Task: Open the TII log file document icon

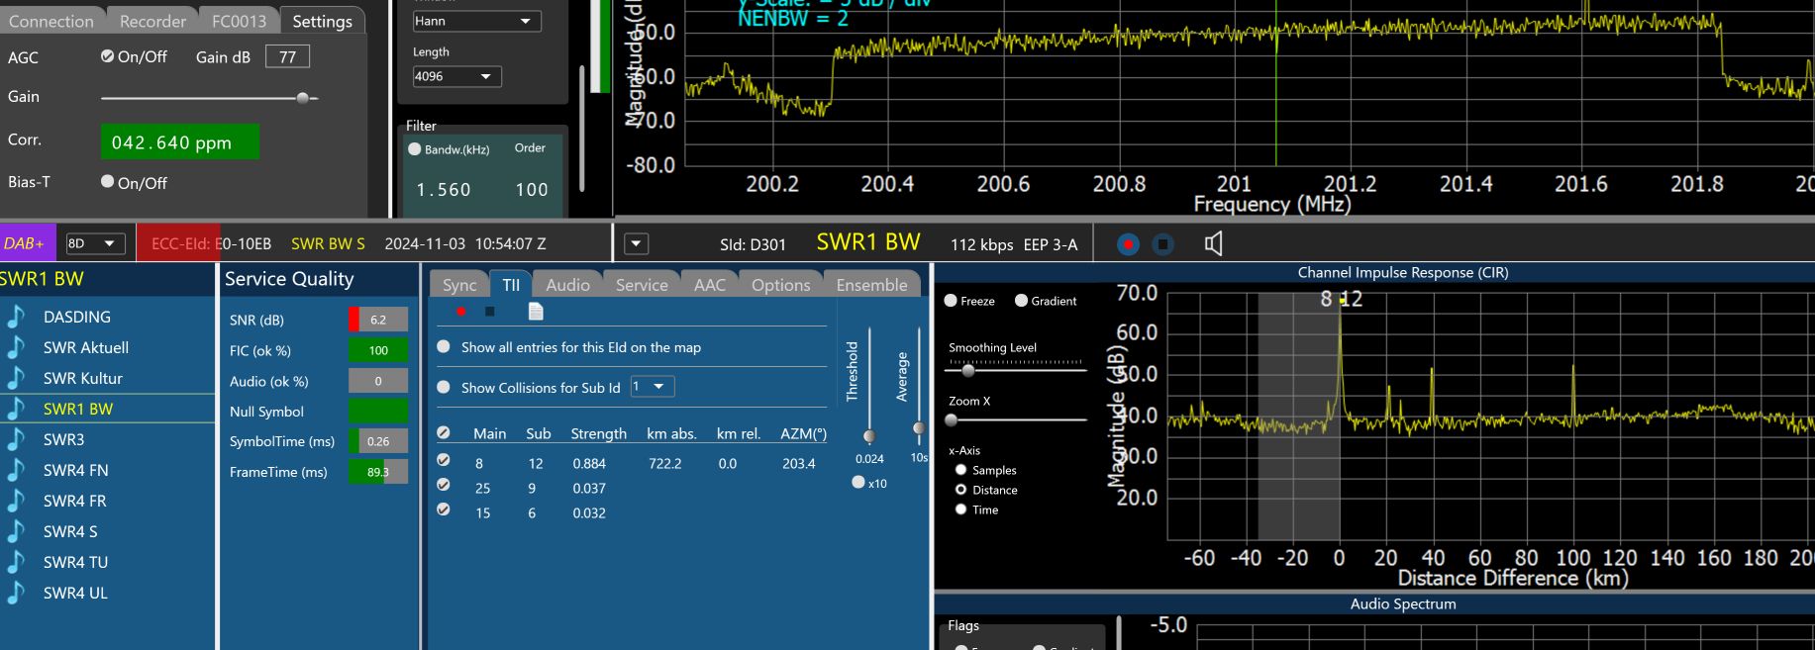Action: click(x=536, y=312)
